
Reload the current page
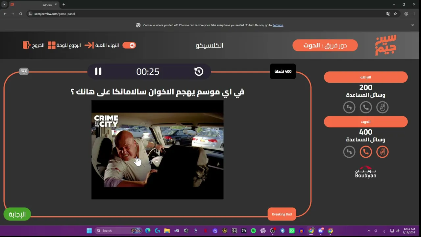pos(21,14)
